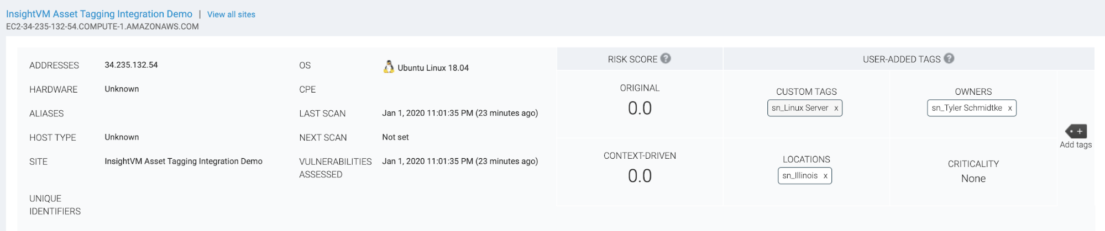Image resolution: width=1105 pixels, height=231 pixels.
Task: Click the Next Scan 'Not set' value
Action: pyautogui.click(x=395, y=137)
